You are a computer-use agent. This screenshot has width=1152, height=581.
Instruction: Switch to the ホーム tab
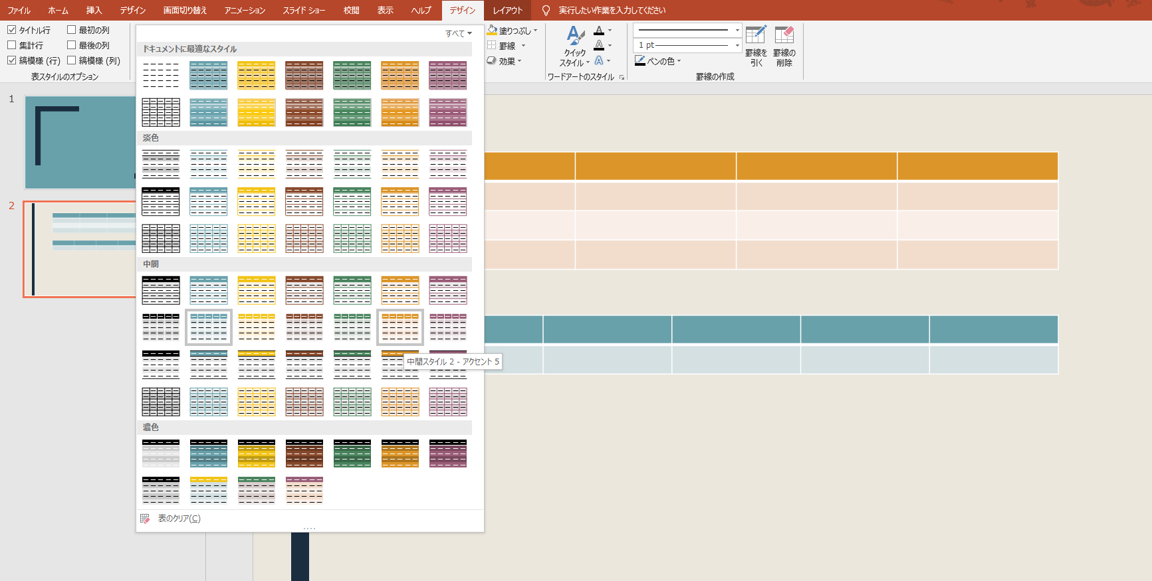pos(58,10)
